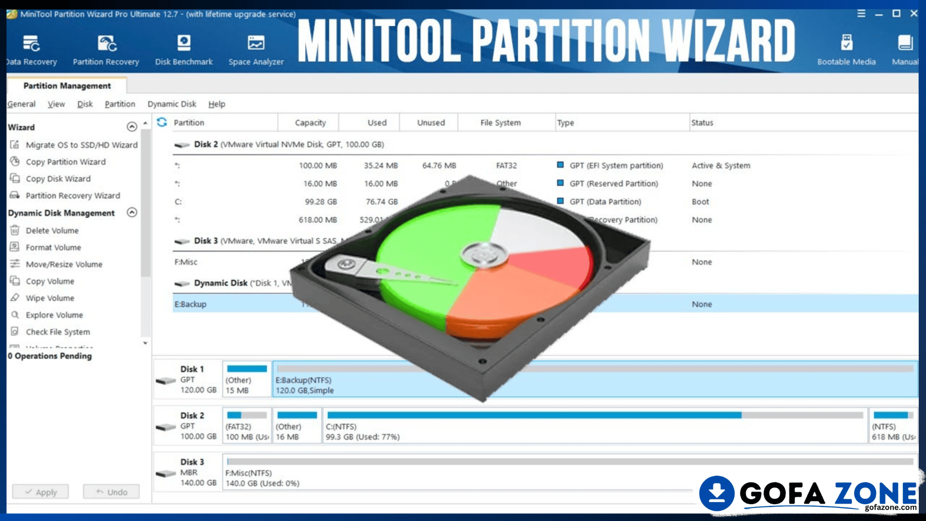
Task: Select C:(NTFS) 99.3 GB block
Action: click(595, 425)
